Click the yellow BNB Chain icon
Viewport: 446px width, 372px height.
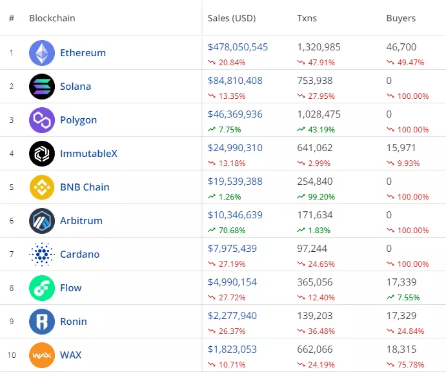[42, 187]
